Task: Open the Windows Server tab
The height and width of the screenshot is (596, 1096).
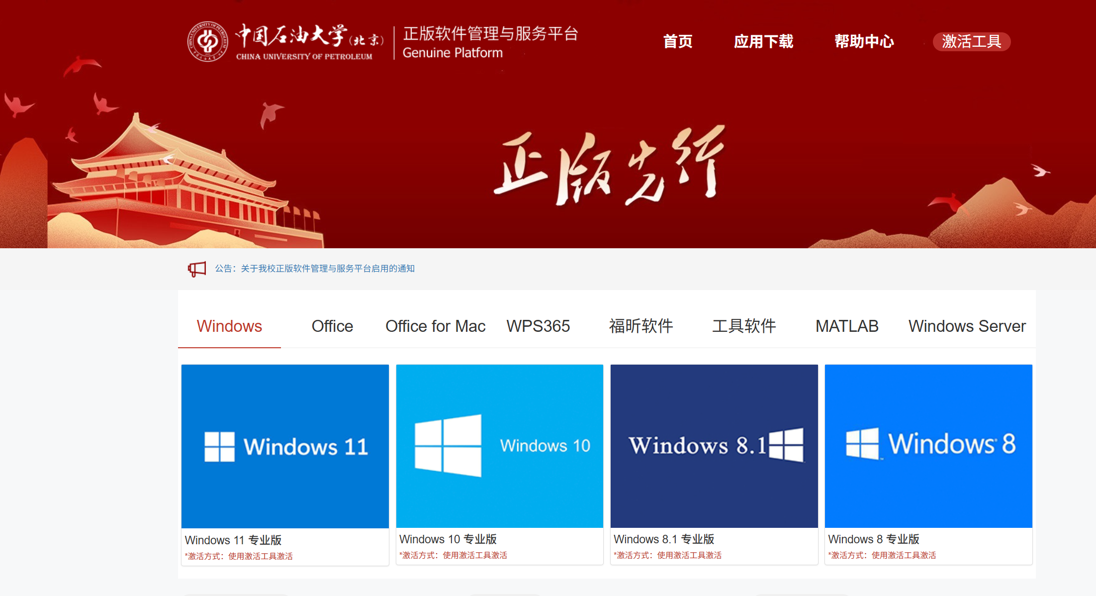Action: pyautogui.click(x=967, y=326)
